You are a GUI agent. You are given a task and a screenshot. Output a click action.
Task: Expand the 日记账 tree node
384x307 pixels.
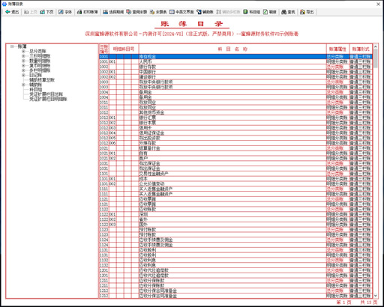[x=23, y=75]
